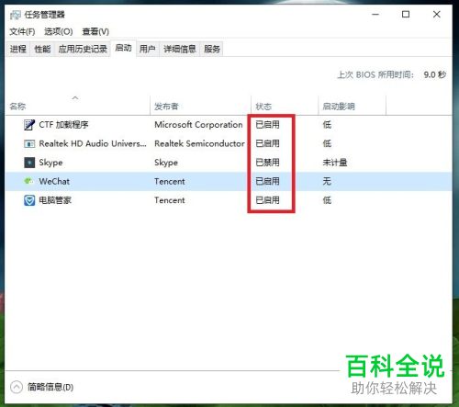Screen dimensions: 459x407
Task: Select the WeChat name entry
Action: pyautogui.click(x=54, y=181)
